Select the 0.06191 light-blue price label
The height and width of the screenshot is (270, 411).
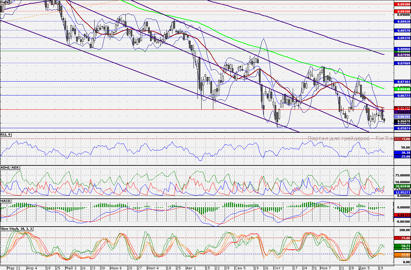pyautogui.click(x=402, y=116)
